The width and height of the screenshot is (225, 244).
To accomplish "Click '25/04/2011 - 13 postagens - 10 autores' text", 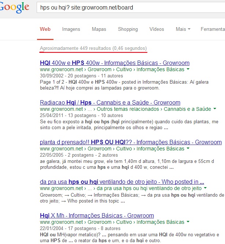I will click(x=81, y=116).
